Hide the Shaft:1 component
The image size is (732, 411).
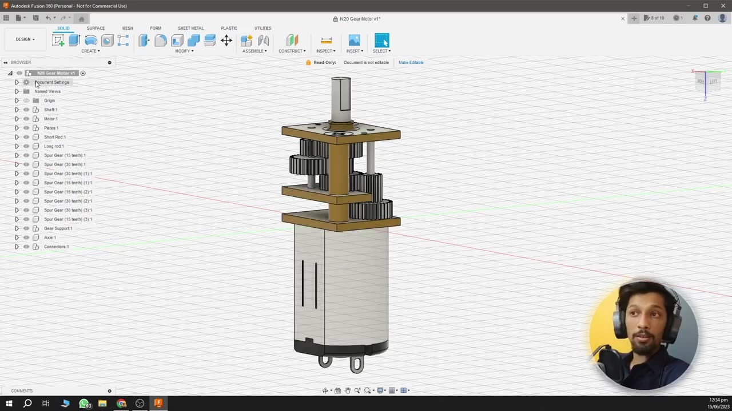click(26, 110)
